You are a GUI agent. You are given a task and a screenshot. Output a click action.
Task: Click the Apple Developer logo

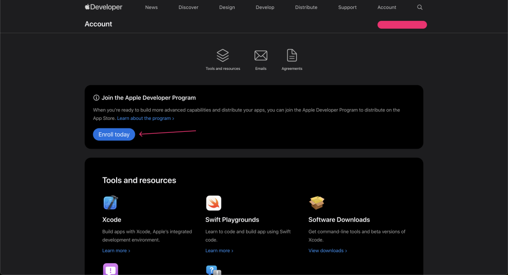(x=103, y=7)
